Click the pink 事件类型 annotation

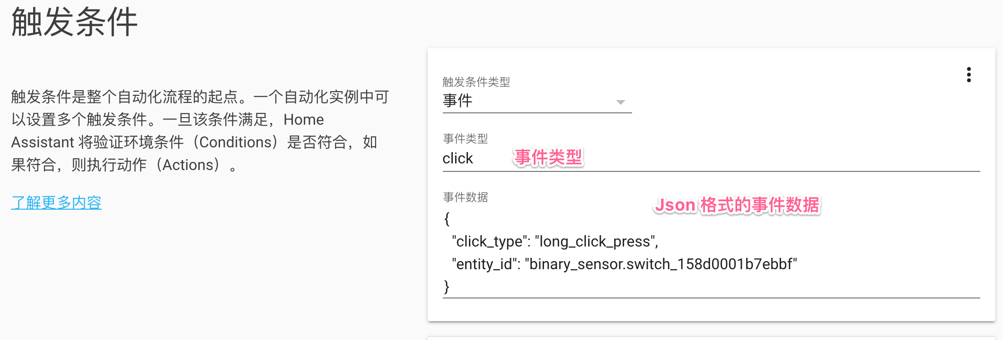548,157
